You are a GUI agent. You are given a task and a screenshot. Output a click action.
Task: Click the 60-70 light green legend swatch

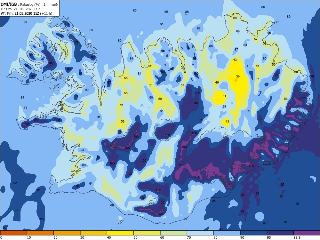pos(174,233)
